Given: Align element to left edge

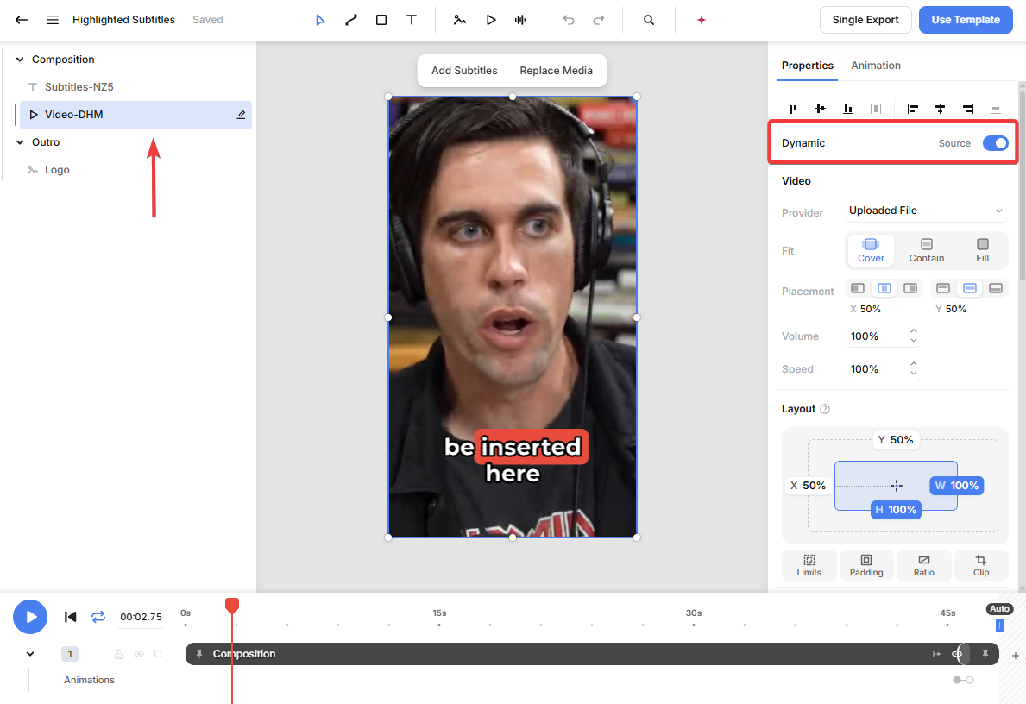Looking at the screenshot, I should [913, 109].
